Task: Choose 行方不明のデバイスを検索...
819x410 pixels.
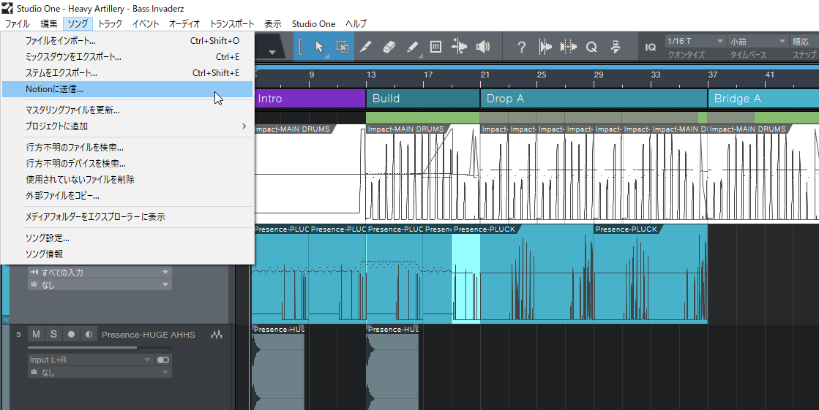Action: [x=127, y=163]
